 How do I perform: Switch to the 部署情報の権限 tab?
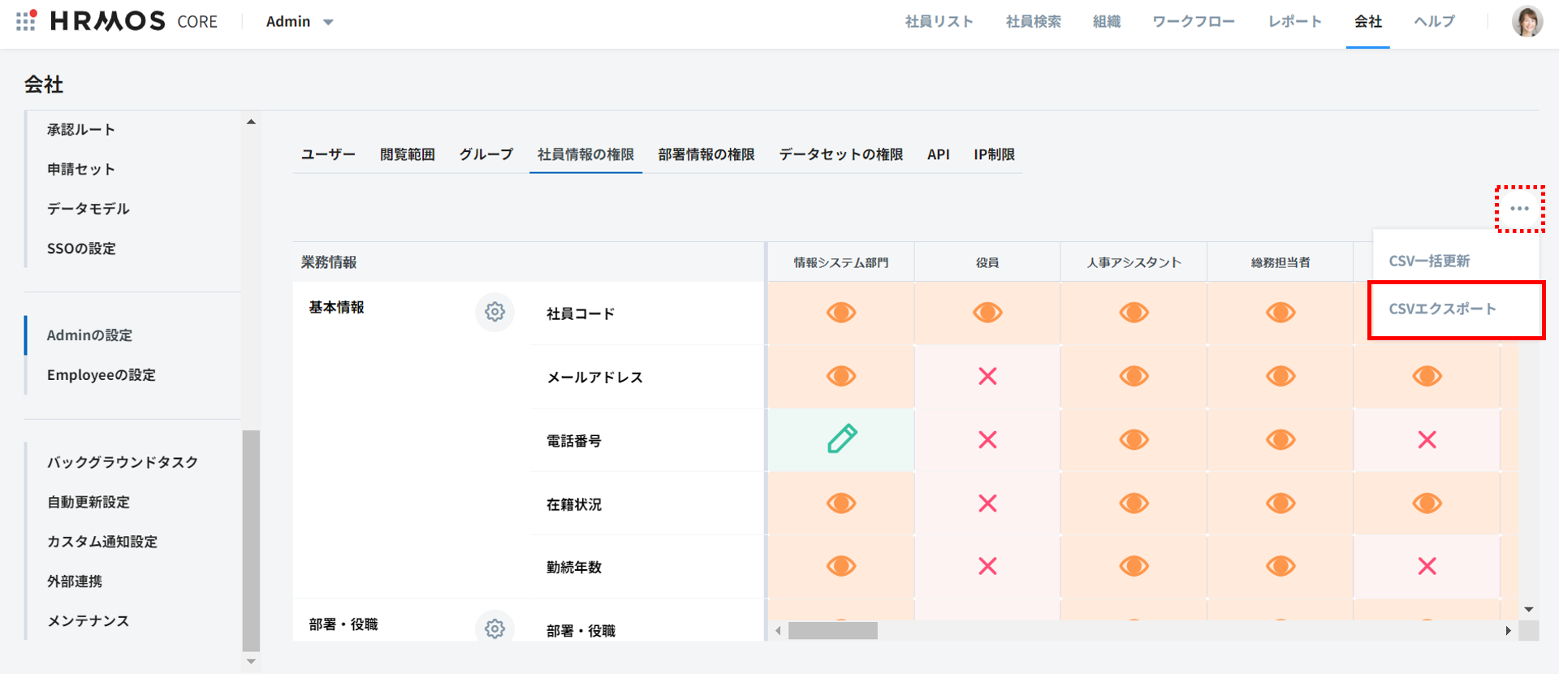[706, 154]
